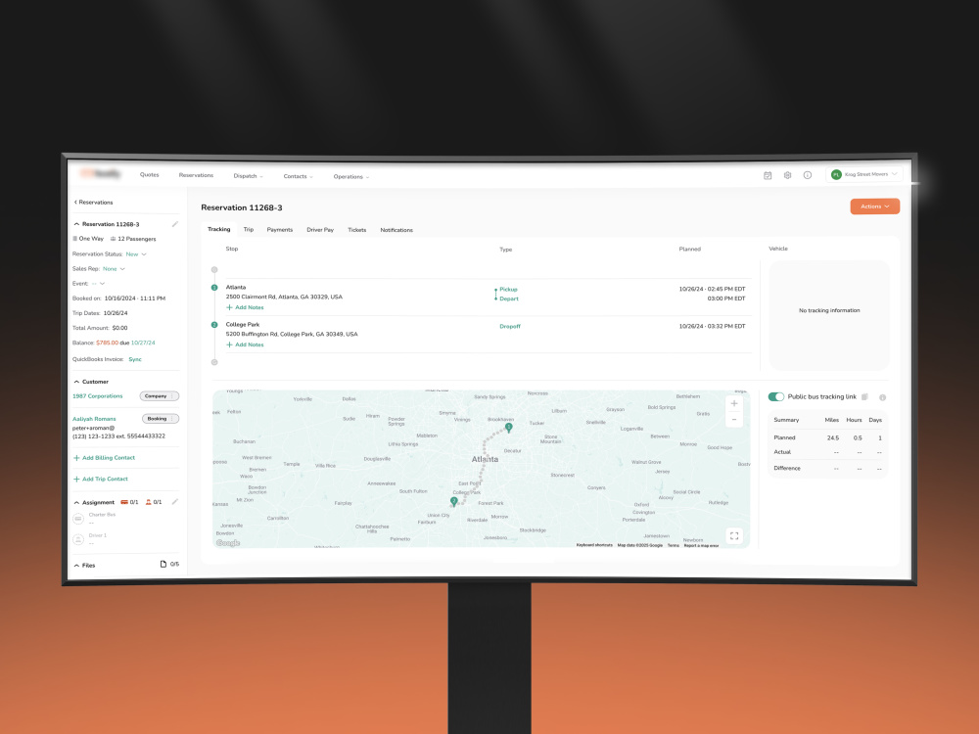The width and height of the screenshot is (979, 734).
Task: Select the Tracking tab
Action: pos(219,229)
